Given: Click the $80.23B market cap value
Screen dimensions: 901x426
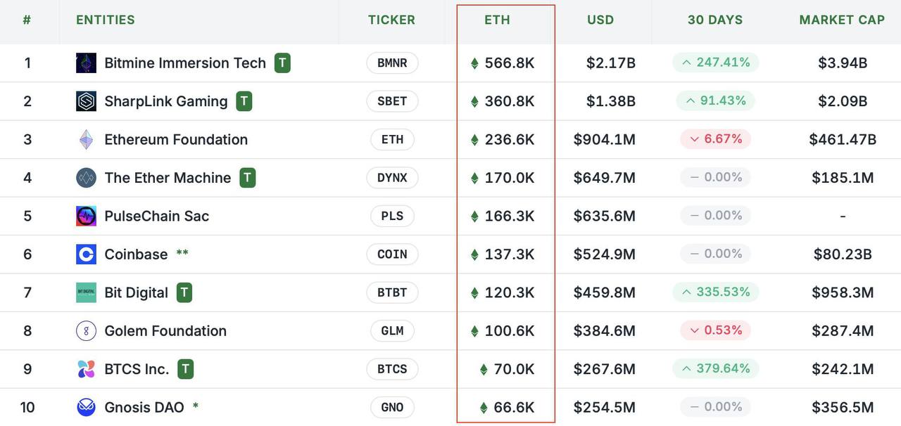Looking at the screenshot, I should [x=843, y=254].
